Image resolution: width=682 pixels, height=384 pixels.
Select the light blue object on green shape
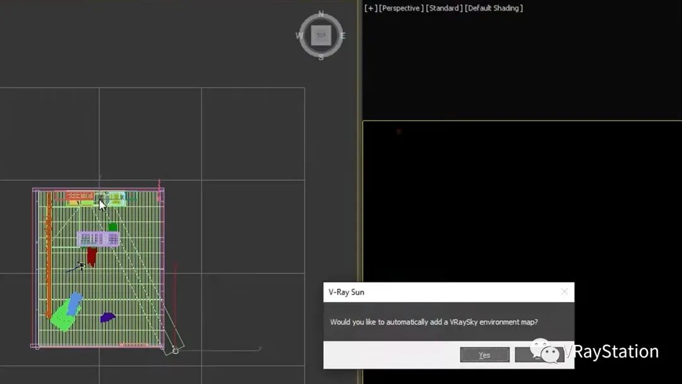tap(75, 303)
